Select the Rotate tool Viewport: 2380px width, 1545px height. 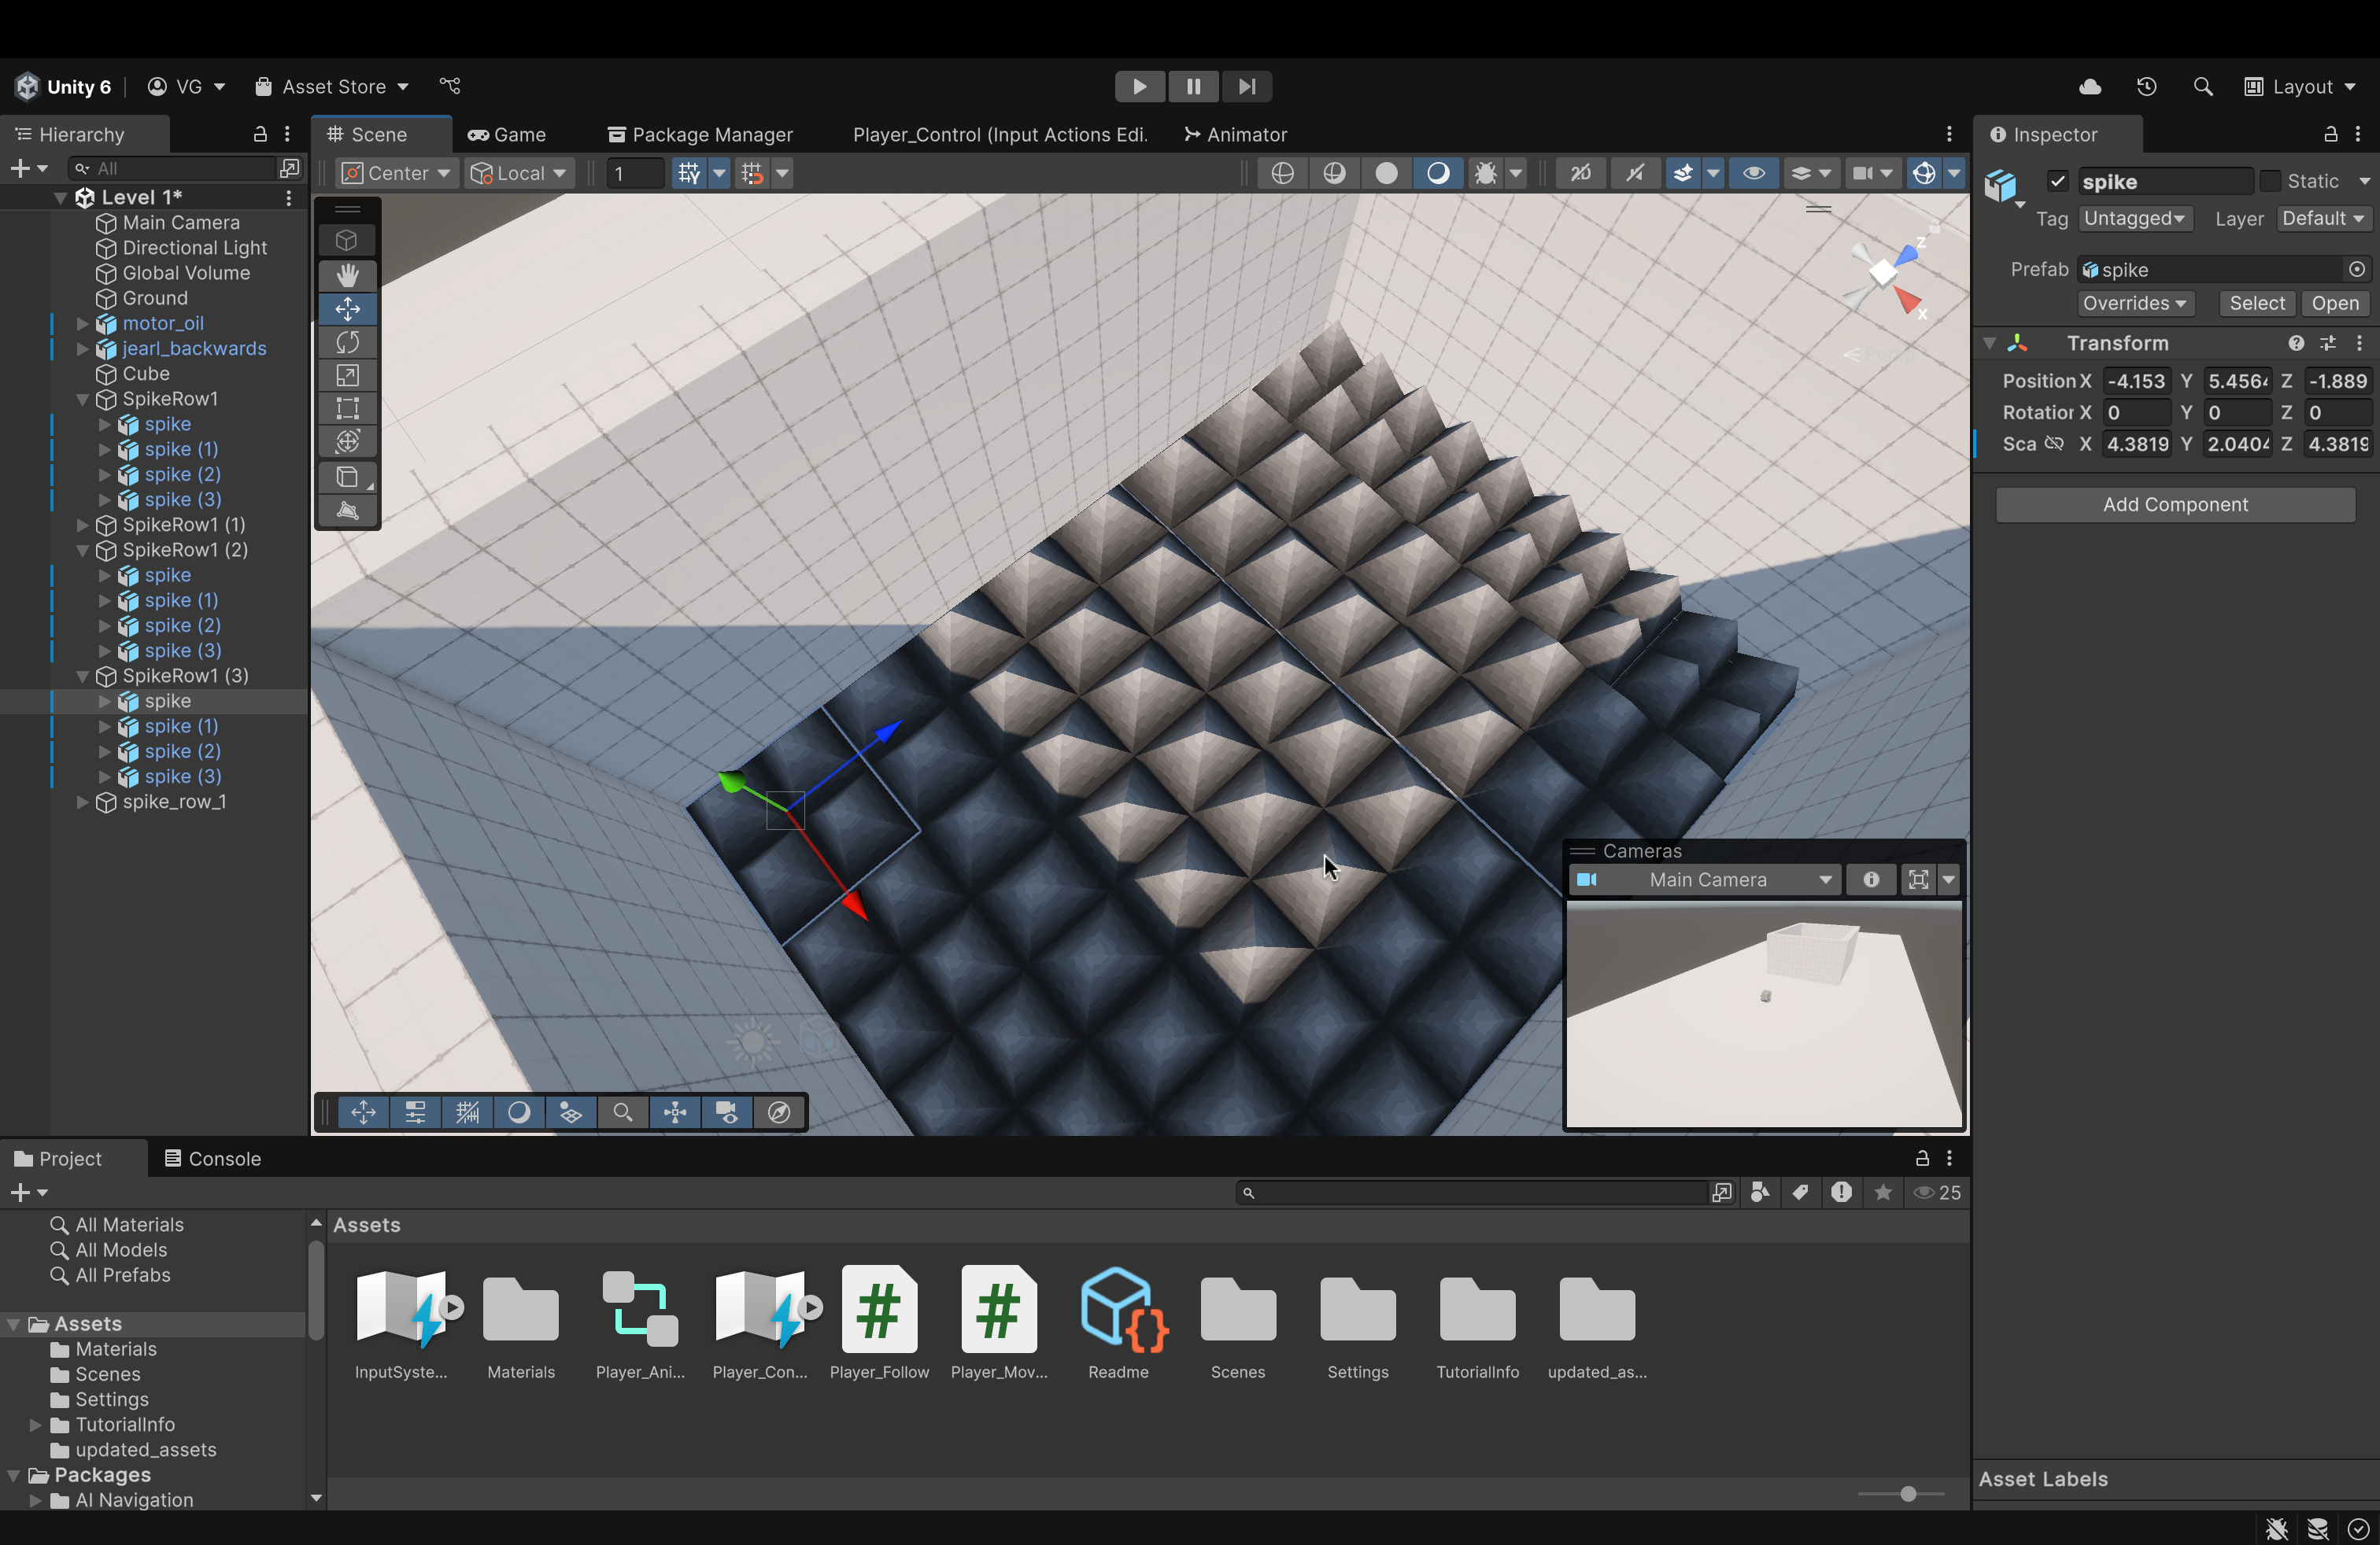point(347,341)
